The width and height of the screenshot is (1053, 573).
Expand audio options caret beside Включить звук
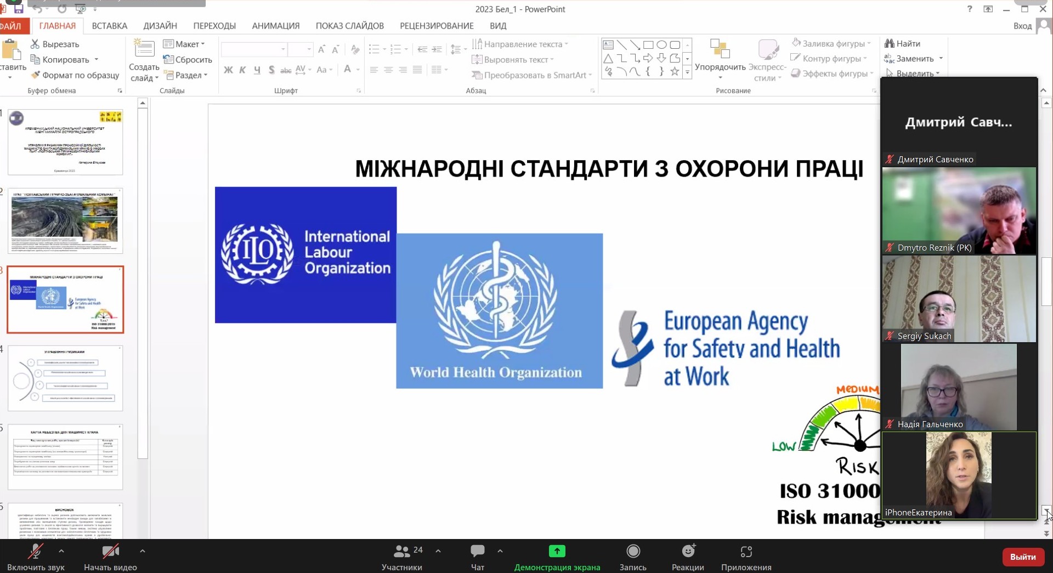(x=61, y=551)
